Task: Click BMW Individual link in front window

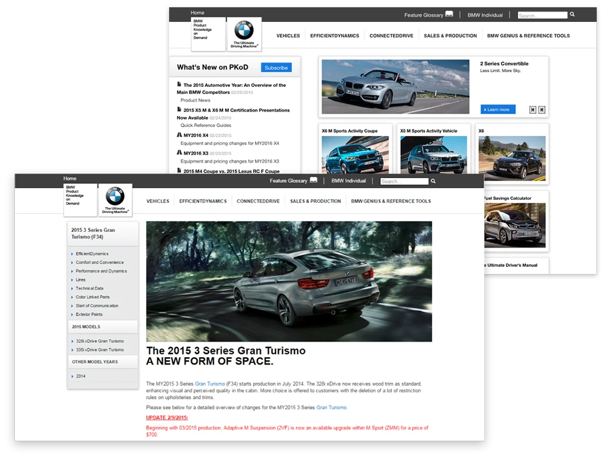Action: [x=349, y=180]
